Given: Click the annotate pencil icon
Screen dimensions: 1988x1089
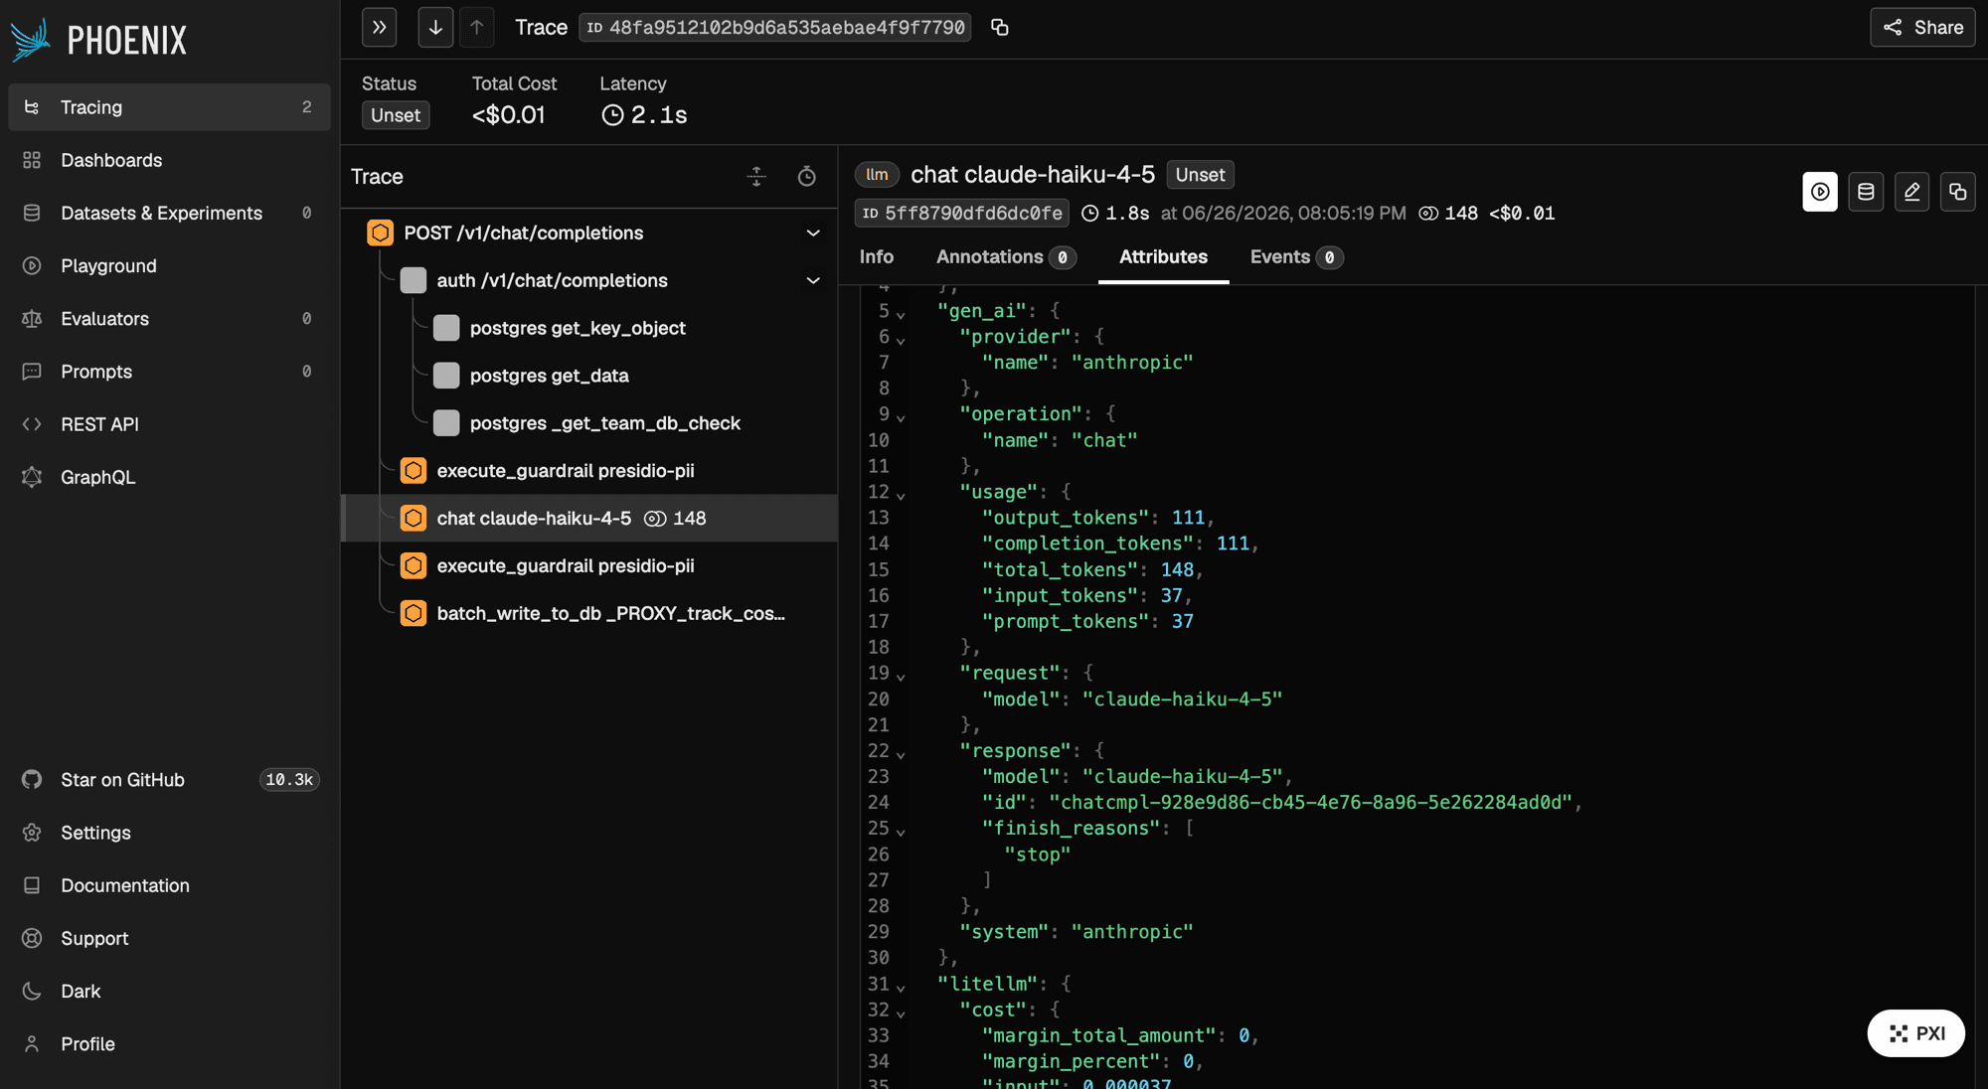Looking at the screenshot, I should click(1911, 192).
